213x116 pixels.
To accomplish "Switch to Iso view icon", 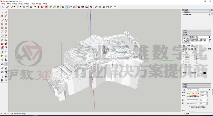I will pyautogui.click(x=96, y=7).
